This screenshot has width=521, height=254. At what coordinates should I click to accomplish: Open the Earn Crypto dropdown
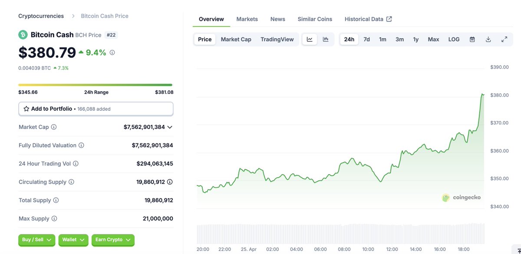tap(113, 240)
